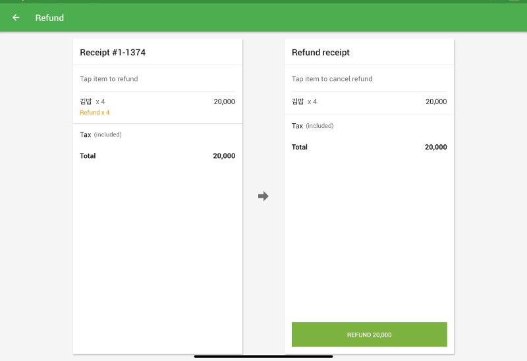The width and height of the screenshot is (527, 361).
Task: Click the 20,000 item price in the original receipt
Action: pyautogui.click(x=224, y=101)
